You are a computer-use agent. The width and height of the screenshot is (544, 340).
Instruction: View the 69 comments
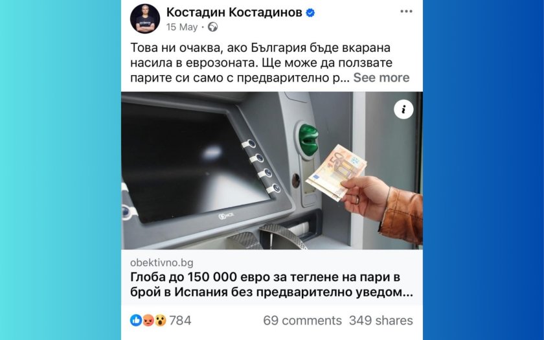(302, 320)
